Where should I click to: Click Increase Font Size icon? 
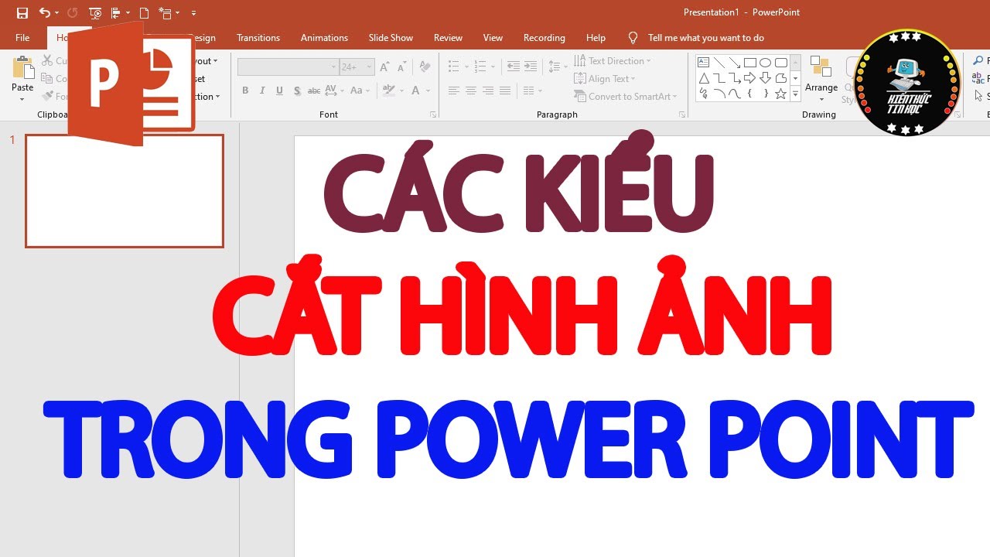coord(384,67)
